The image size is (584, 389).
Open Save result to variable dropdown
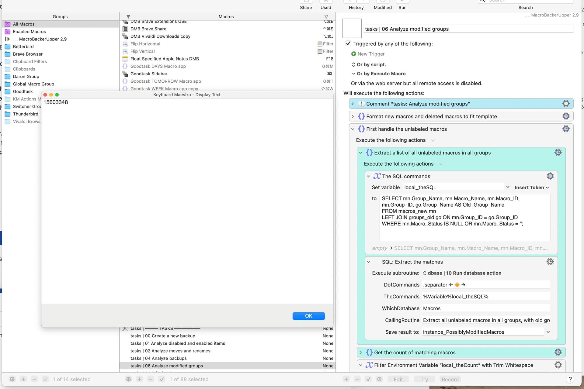(548, 332)
